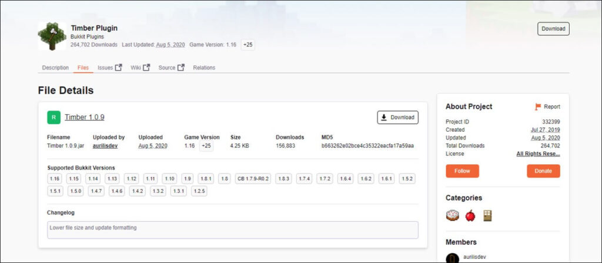Viewport: 602px width, 263px height.
Task: Select the CB 1.7.9-R0.2 version tag
Action: [x=253, y=179]
